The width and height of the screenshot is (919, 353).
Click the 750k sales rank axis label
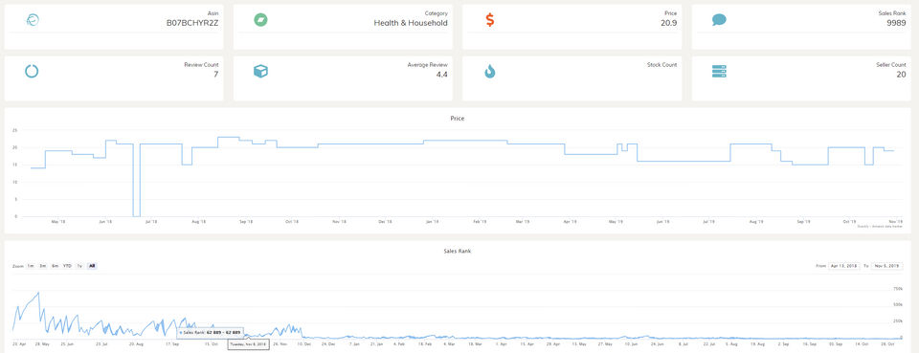897,289
